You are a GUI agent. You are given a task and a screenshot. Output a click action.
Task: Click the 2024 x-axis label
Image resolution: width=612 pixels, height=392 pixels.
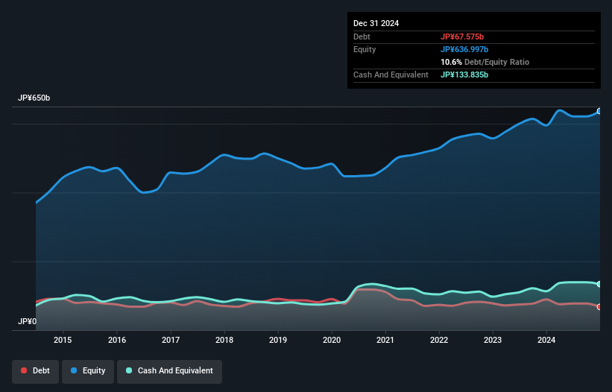coord(546,340)
